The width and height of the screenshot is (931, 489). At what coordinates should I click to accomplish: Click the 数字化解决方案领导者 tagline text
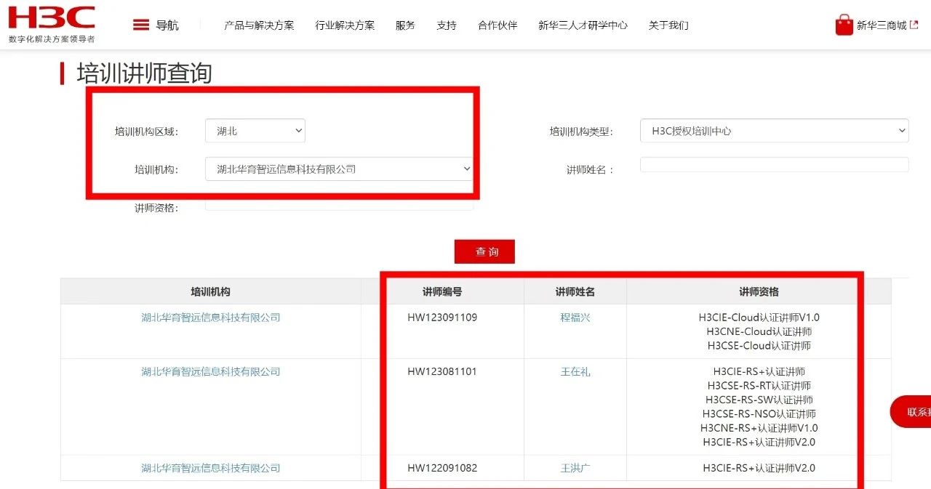tap(52, 39)
